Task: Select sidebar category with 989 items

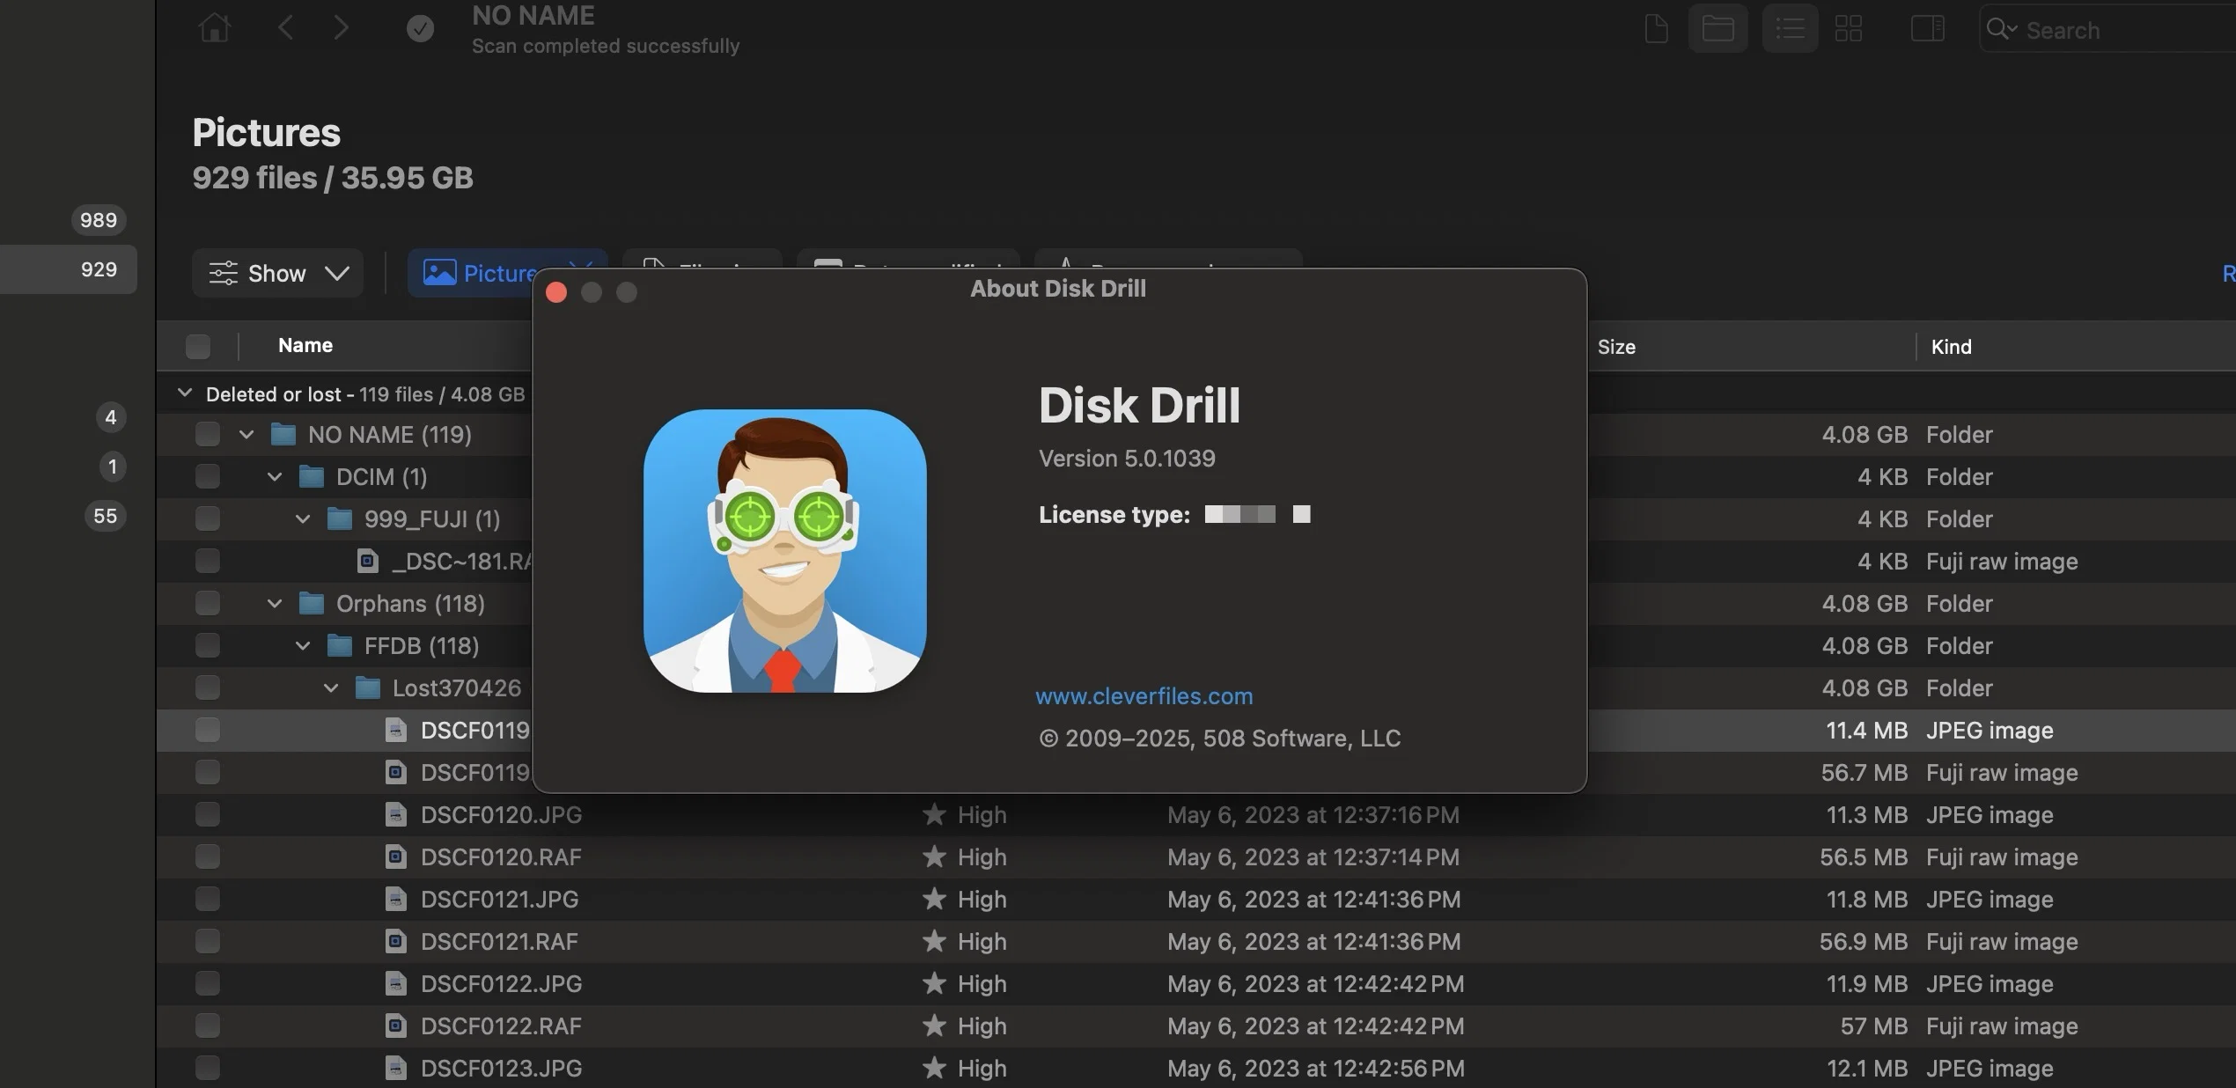Action: point(99,220)
